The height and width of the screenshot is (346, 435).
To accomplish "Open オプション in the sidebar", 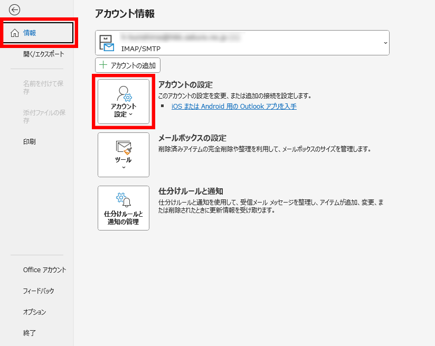I will tap(34, 312).
